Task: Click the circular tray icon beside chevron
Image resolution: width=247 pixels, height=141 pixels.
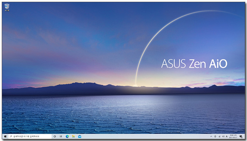Action: point(215,136)
